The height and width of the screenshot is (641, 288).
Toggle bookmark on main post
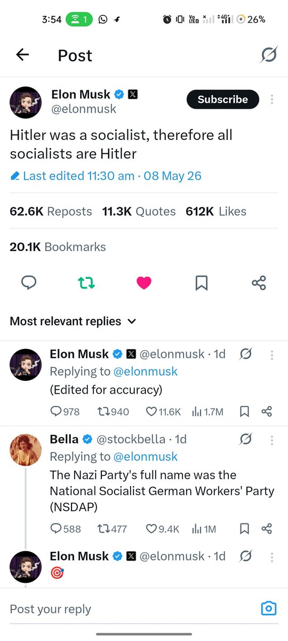(202, 283)
